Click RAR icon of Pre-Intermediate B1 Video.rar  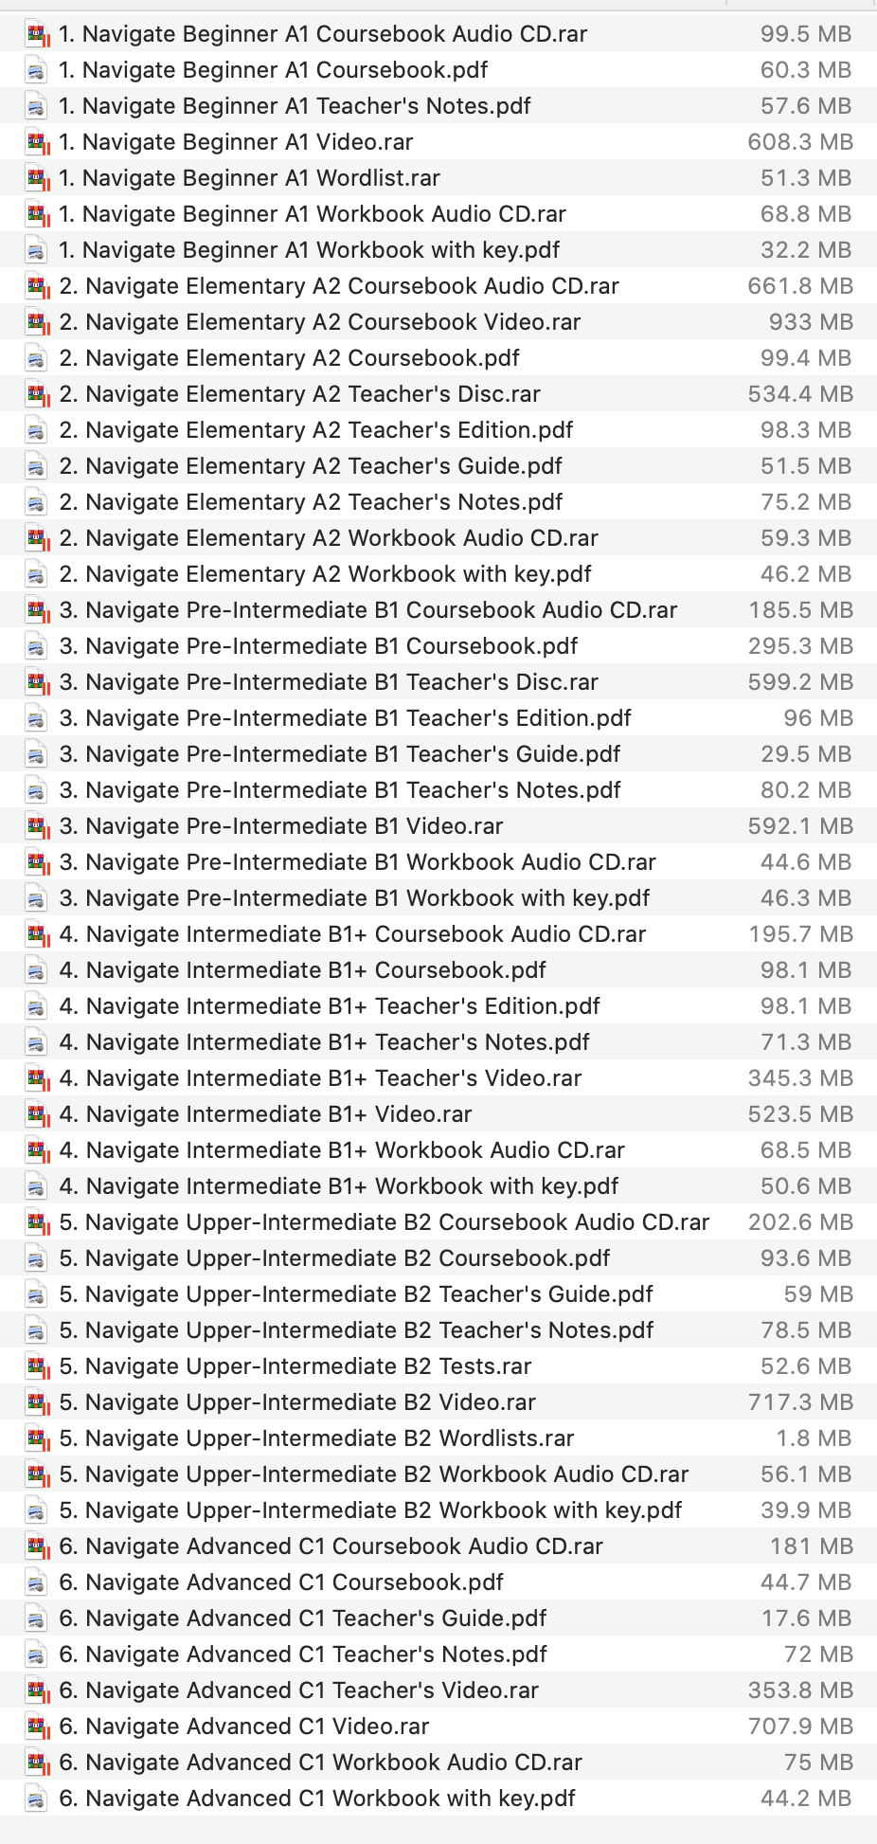tap(37, 827)
